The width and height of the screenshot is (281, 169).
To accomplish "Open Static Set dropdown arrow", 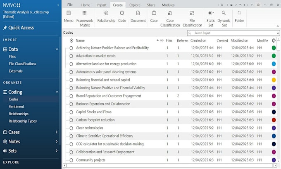I will [x=213, y=13].
